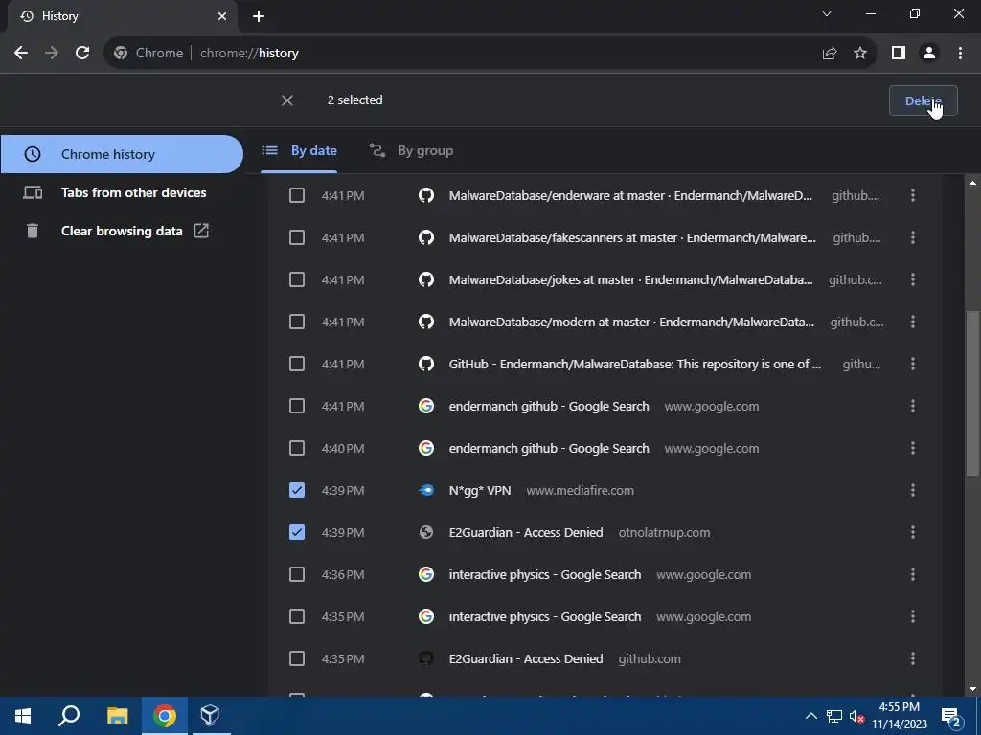This screenshot has height=735, width=981.
Task: Open Windows taskbar search
Action: point(69,716)
